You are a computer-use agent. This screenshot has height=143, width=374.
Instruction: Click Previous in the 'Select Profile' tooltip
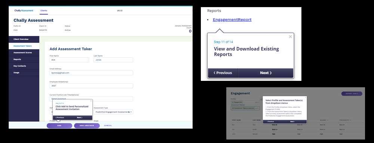[x=270, y=122]
